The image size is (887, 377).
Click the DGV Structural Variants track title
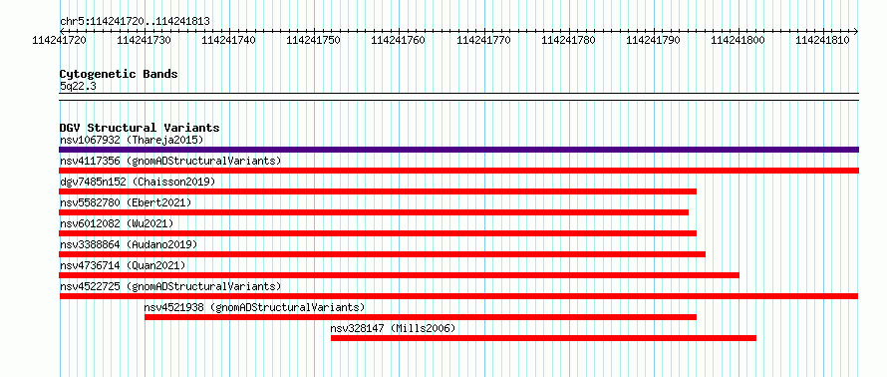[140, 128]
